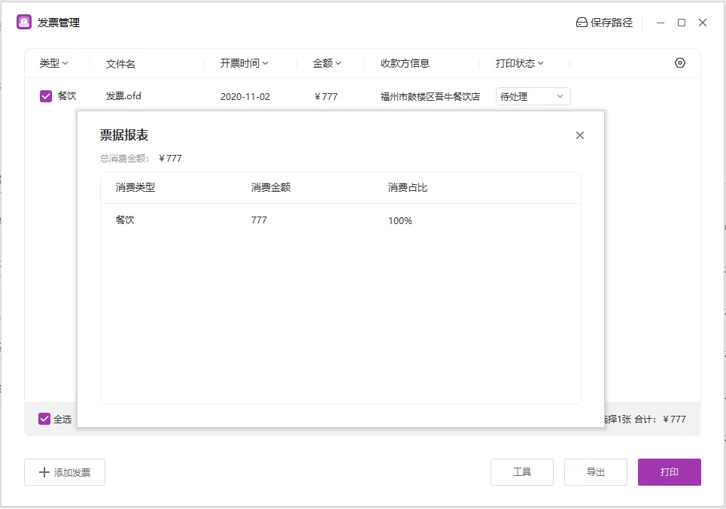Image resolution: width=726 pixels, height=509 pixels.
Task: Click the 打印 button
Action: click(x=669, y=472)
